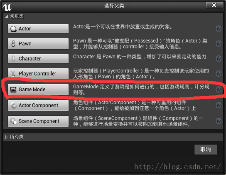226x175 pixels.
Task: Select the Player Controller parent class
Action: pos(38,74)
